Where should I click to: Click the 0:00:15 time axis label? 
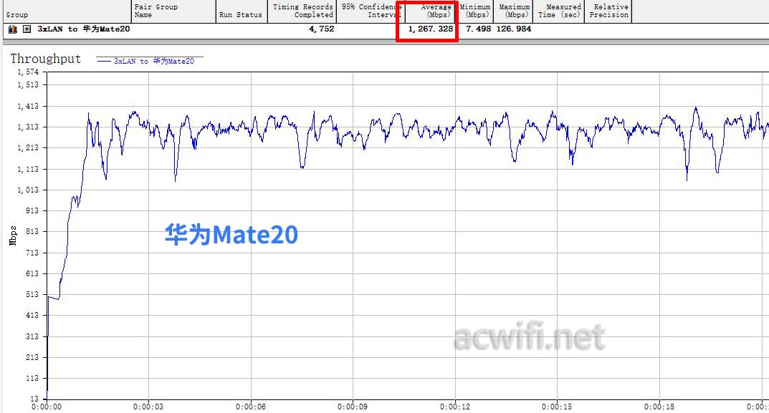[x=557, y=407]
